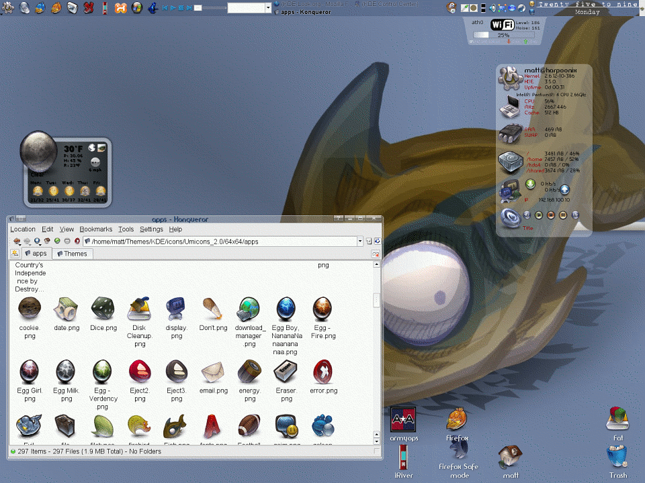Open the Trash desktop icon
This screenshot has width=645, height=483.
[x=618, y=462]
